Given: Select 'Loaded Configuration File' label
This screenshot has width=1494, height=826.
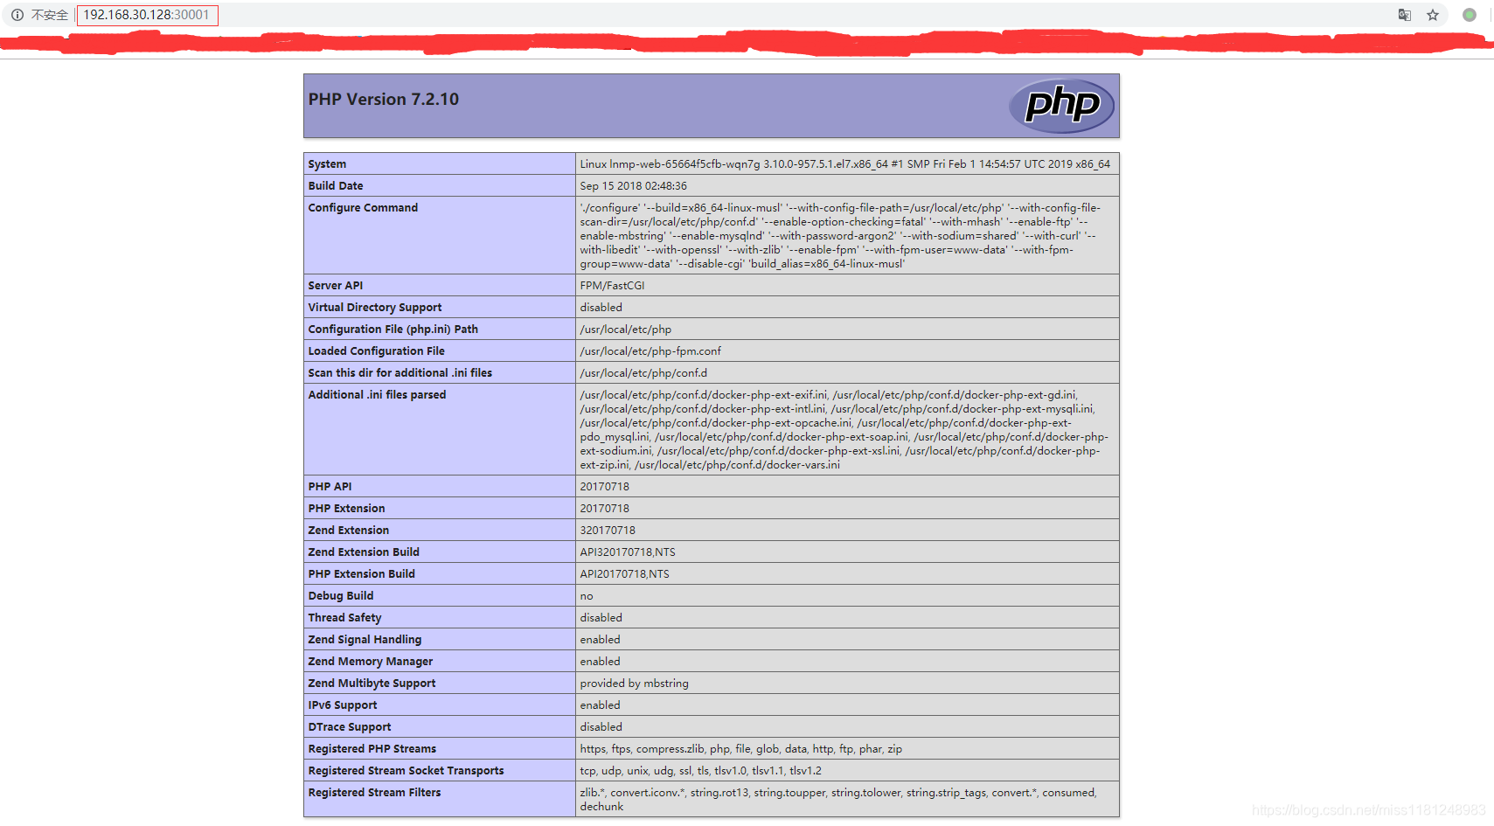Looking at the screenshot, I should coord(377,351).
